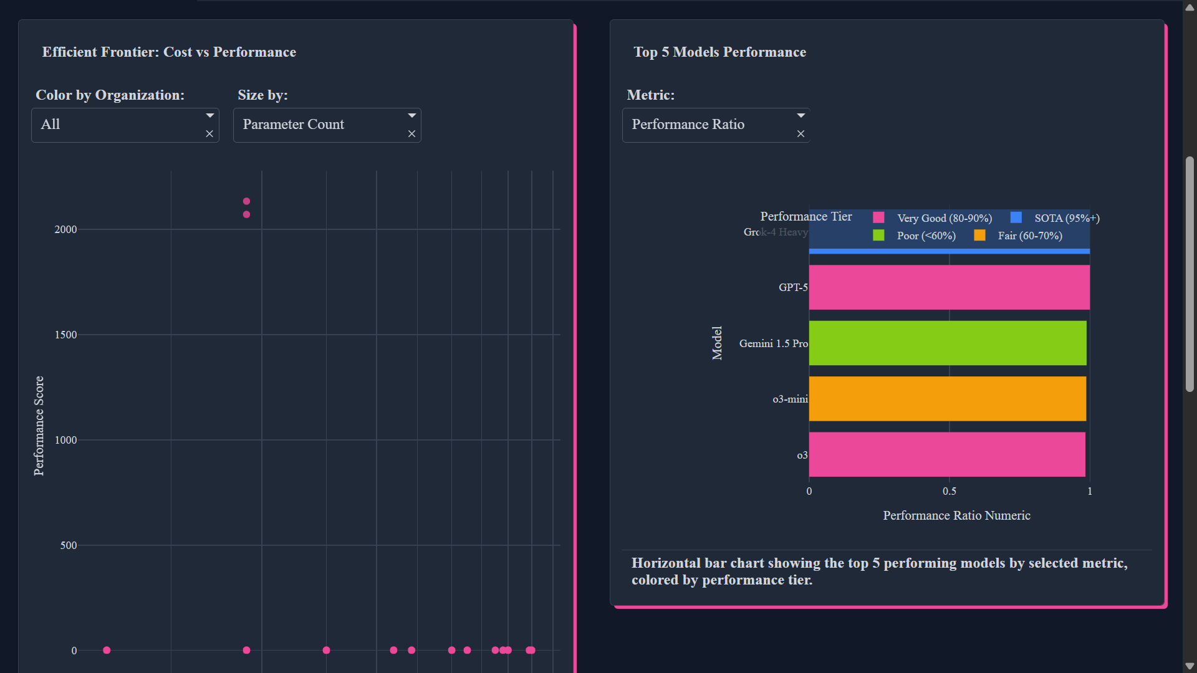
Task: Click the GPT-5 pink bar
Action: click(949, 287)
